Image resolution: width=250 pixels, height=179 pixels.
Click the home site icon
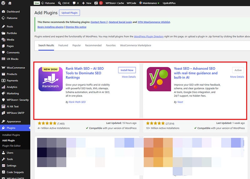coord(10,3)
